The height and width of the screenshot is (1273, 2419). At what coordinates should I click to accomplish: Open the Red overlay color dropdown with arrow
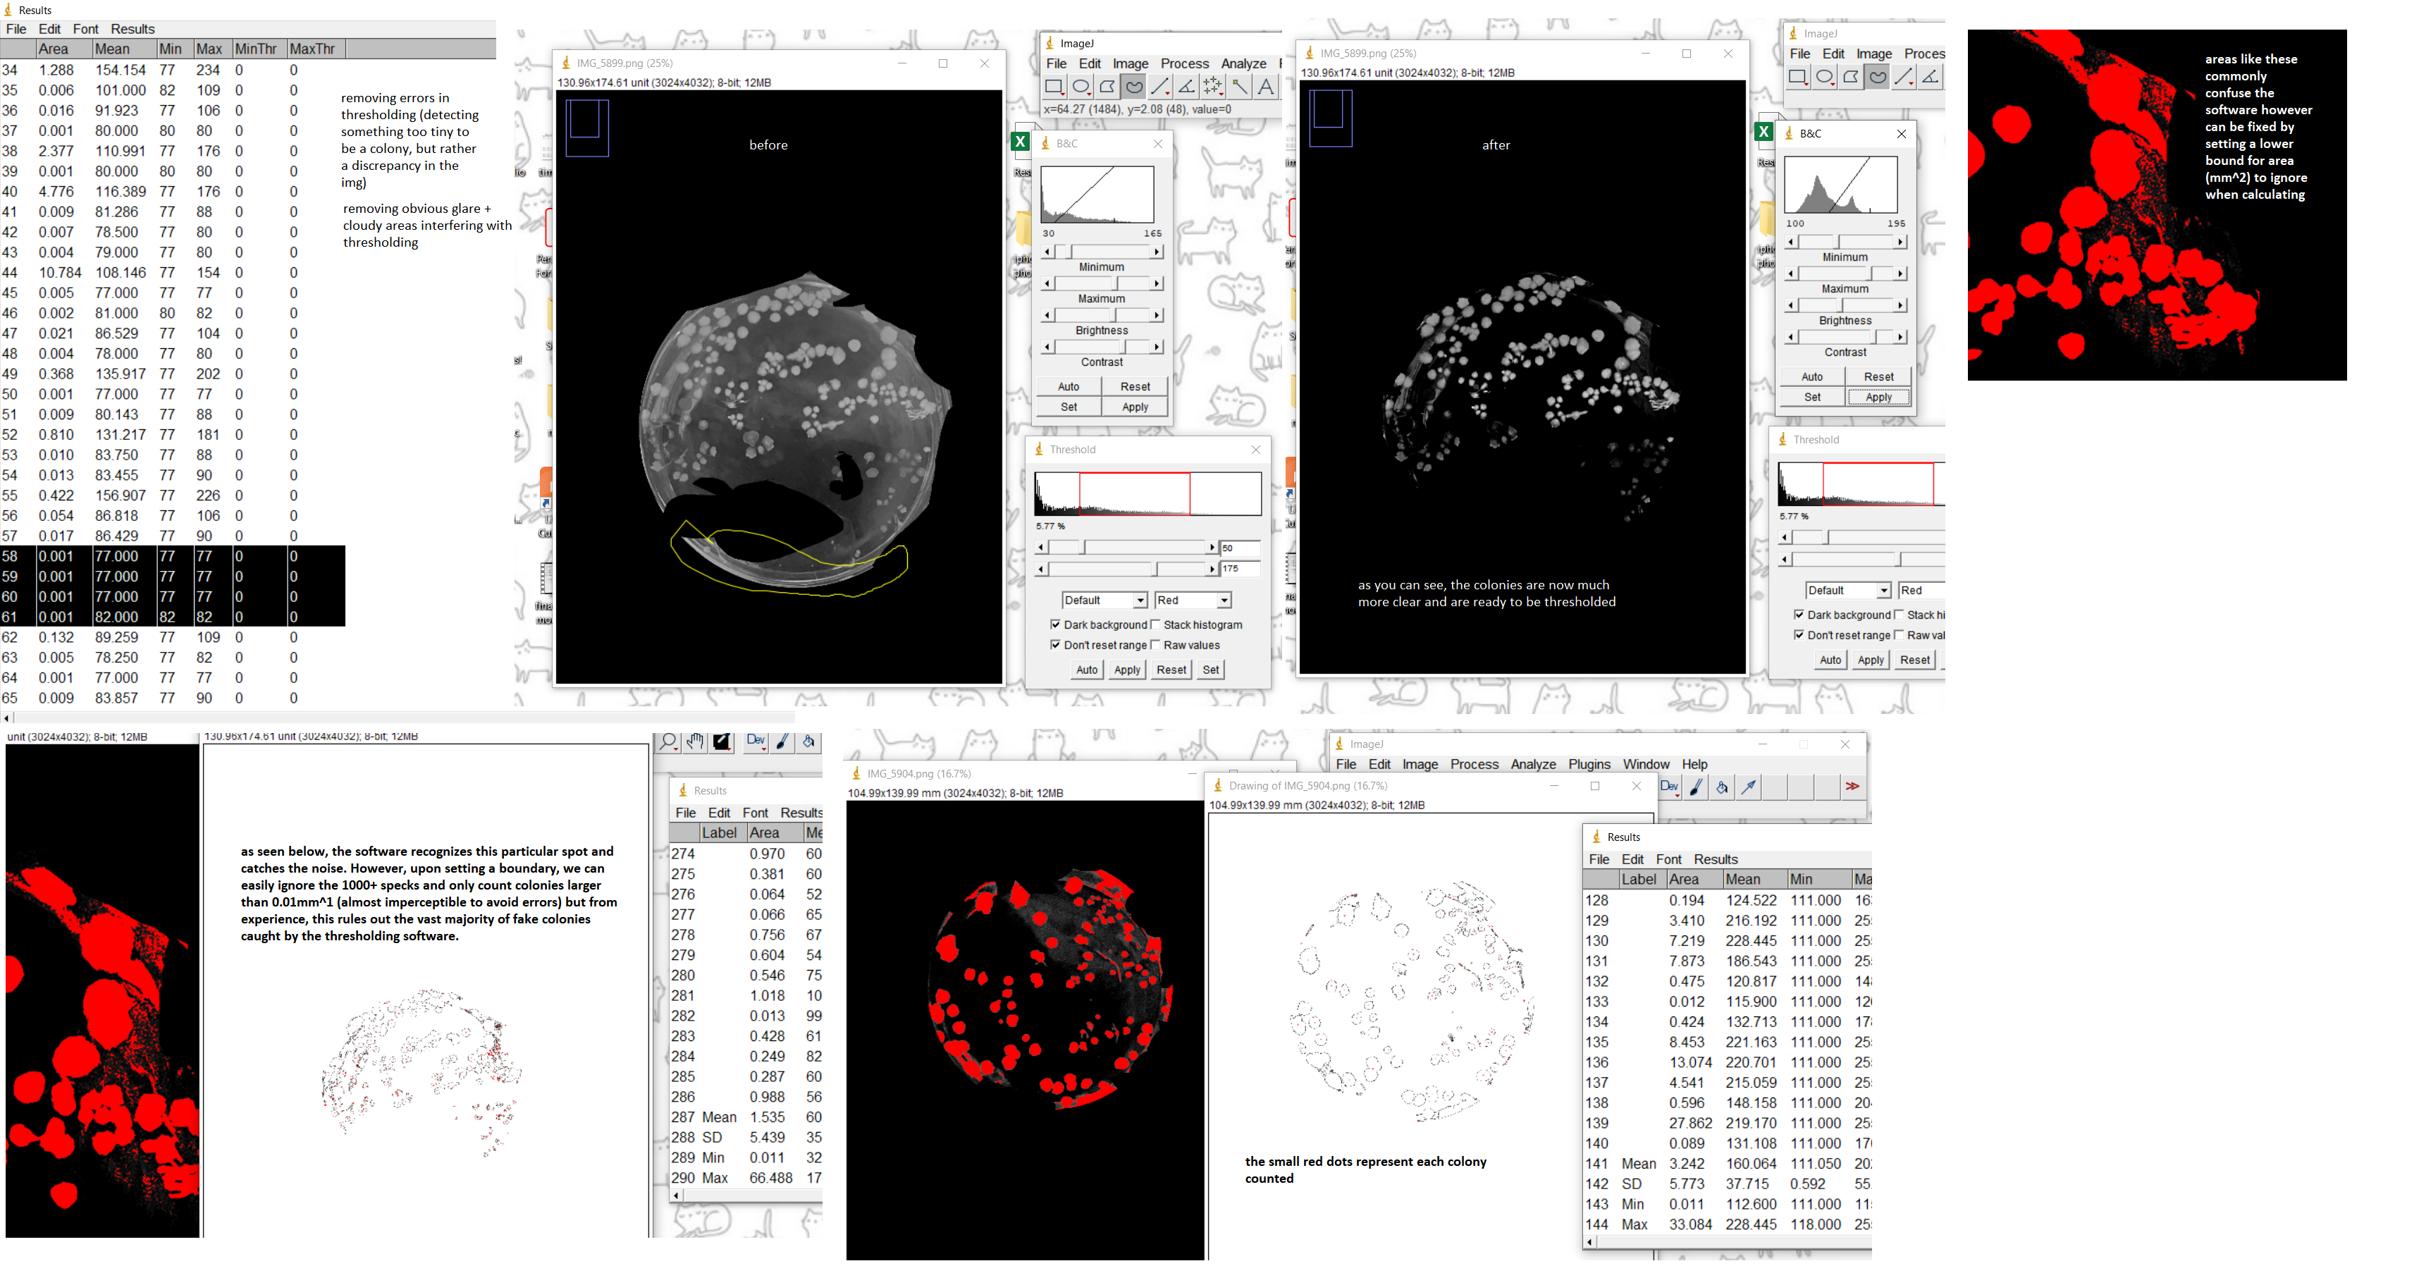(1224, 601)
